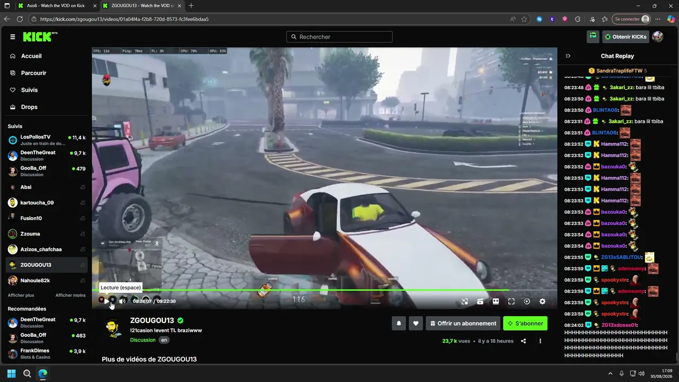Select ZGOUGOU13 in the followed channels list

[x=47, y=265]
